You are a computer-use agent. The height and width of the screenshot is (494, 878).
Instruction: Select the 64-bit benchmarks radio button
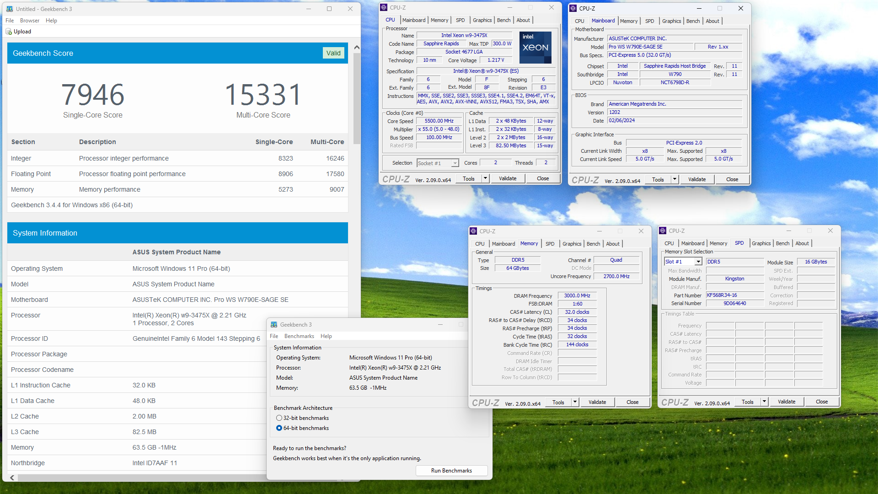279,428
